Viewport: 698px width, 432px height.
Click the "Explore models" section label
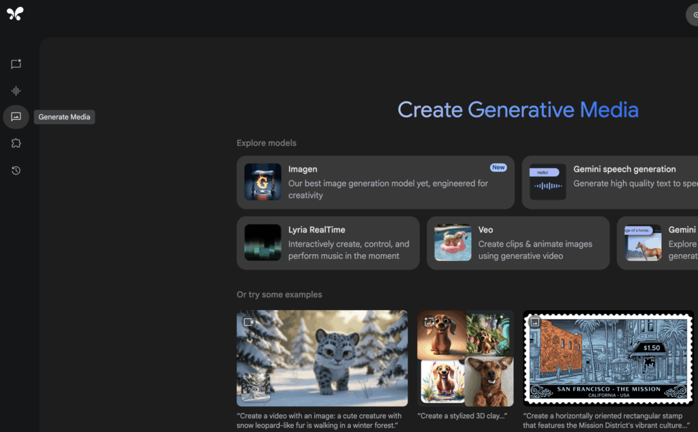[x=267, y=143]
